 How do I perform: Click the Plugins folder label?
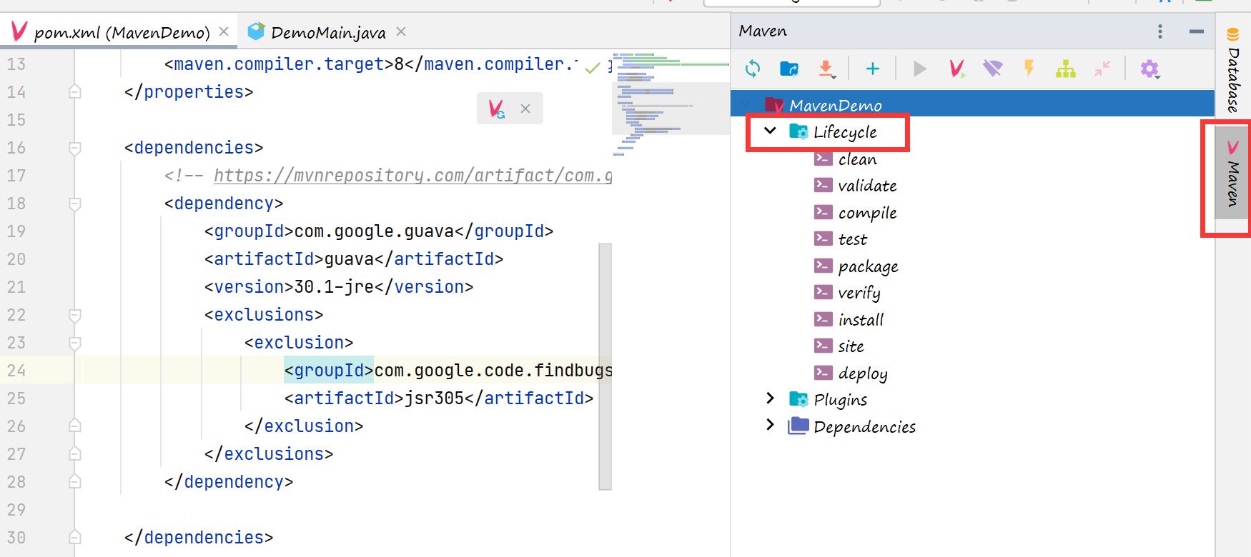point(840,400)
